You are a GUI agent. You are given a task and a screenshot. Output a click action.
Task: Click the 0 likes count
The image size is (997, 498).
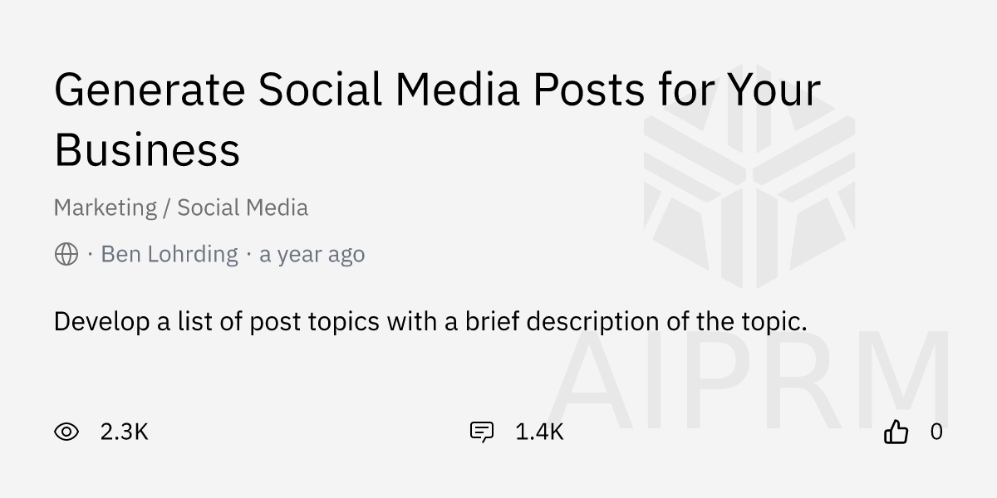(x=936, y=432)
